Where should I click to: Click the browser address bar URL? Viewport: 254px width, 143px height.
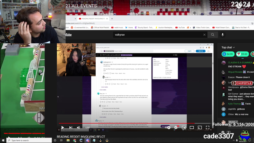80,23
